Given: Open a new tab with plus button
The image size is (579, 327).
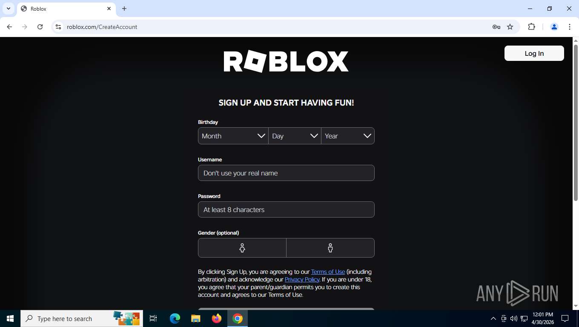Looking at the screenshot, I should pyautogui.click(x=124, y=9).
